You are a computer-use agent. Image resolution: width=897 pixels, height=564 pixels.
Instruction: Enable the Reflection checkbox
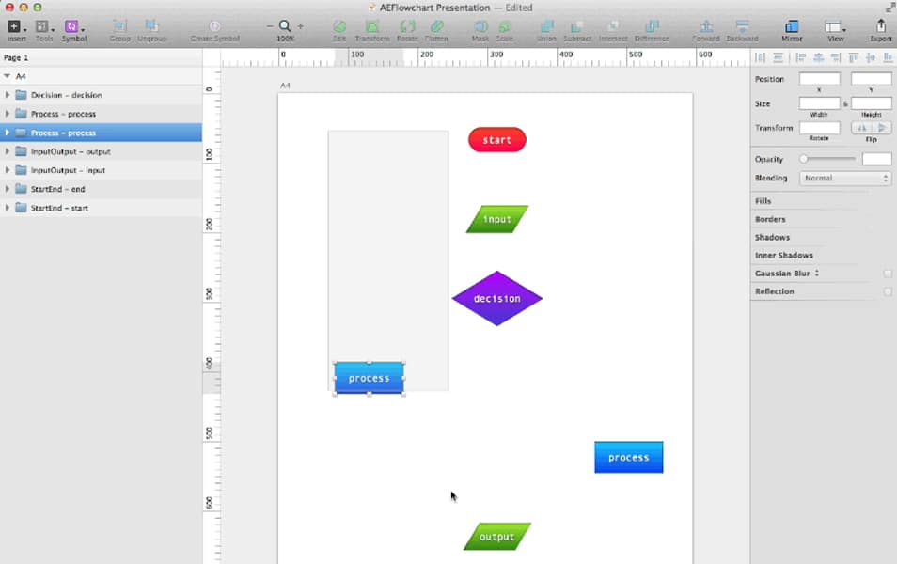[x=887, y=291]
